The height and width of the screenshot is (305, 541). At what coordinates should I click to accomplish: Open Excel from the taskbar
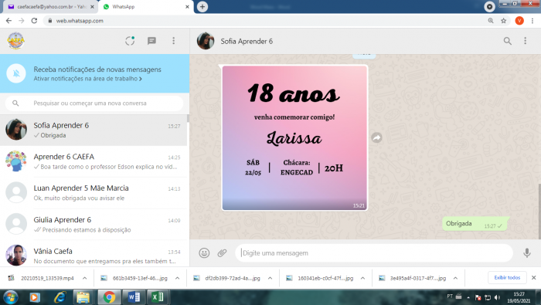157,297
